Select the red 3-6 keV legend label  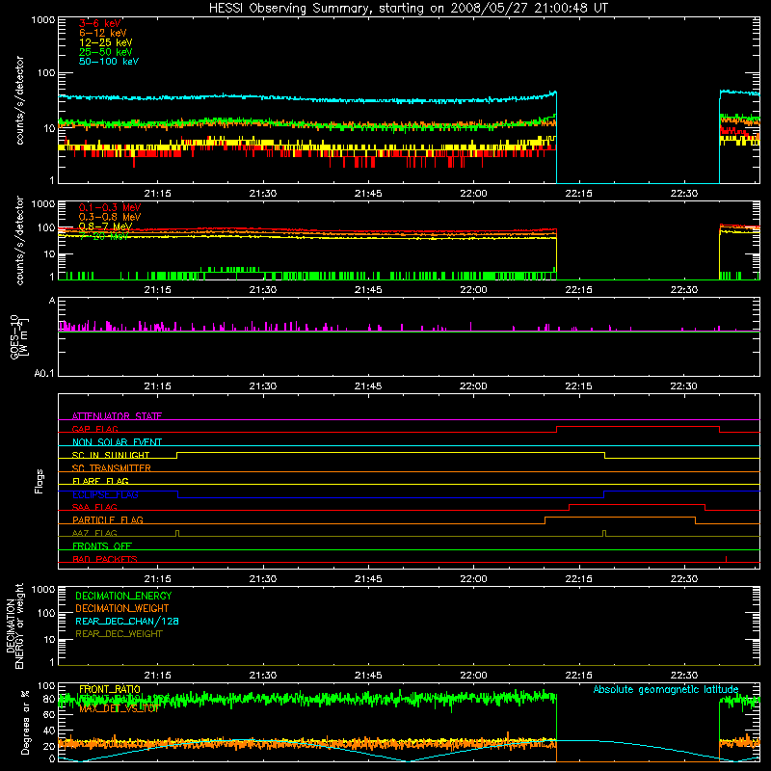coord(100,23)
